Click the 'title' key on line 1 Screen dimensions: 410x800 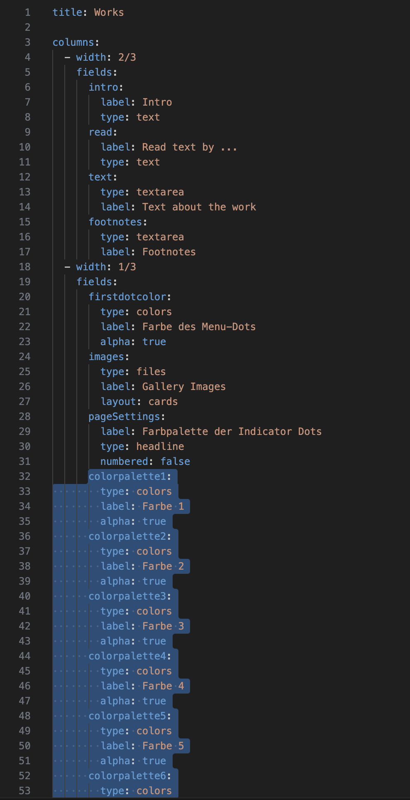click(67, 12)
